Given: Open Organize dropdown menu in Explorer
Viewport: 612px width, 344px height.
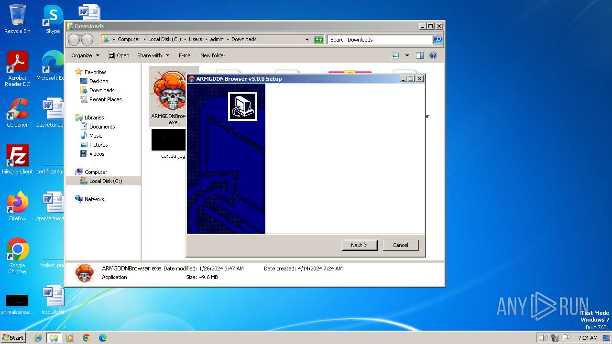Looking at the screenshot, I should point(85,55).
